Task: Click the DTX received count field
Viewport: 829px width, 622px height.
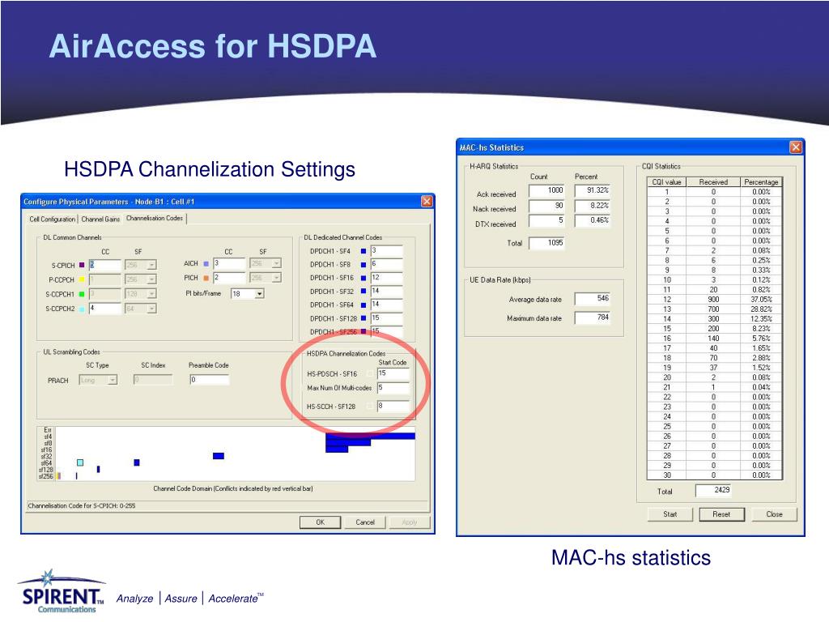Action: click(x=546, y=221)
